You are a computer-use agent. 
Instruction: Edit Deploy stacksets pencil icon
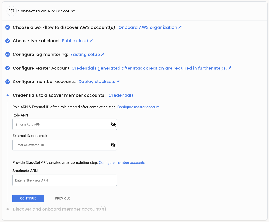point(118,82)
